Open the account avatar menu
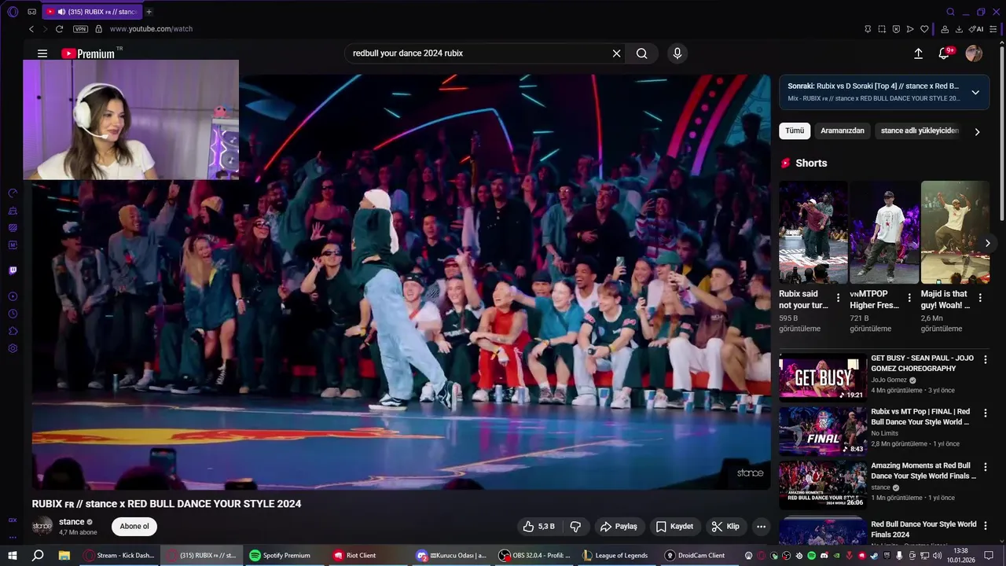This screenshot has width=1006, height=566. click(974, 53)
